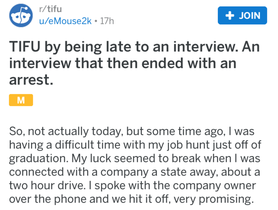Join the r/tifu community
Image resolution: width=278 pixels, height=210 pixels.
(242, 16)
